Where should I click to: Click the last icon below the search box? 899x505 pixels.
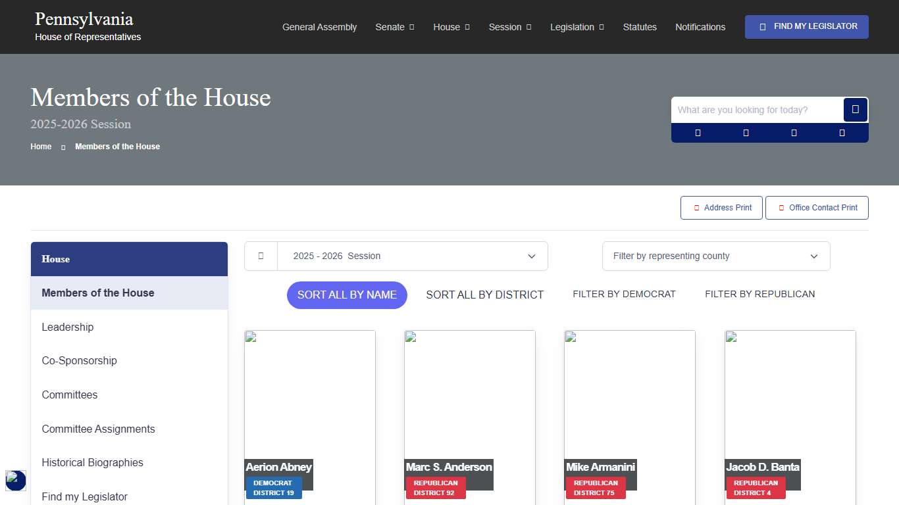pos(842,133)
